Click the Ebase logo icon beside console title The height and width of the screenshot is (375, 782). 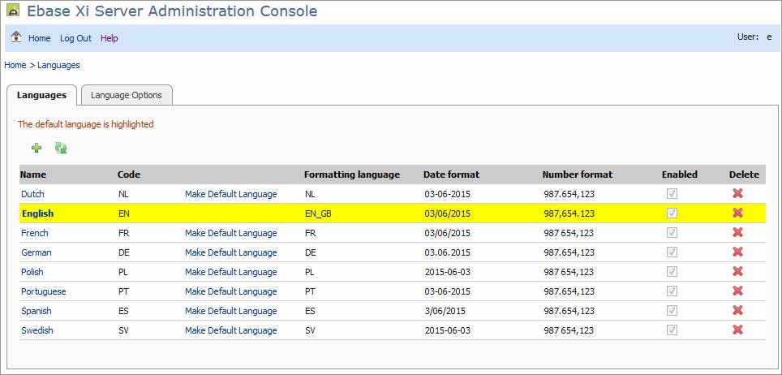(x=13, y=10)
